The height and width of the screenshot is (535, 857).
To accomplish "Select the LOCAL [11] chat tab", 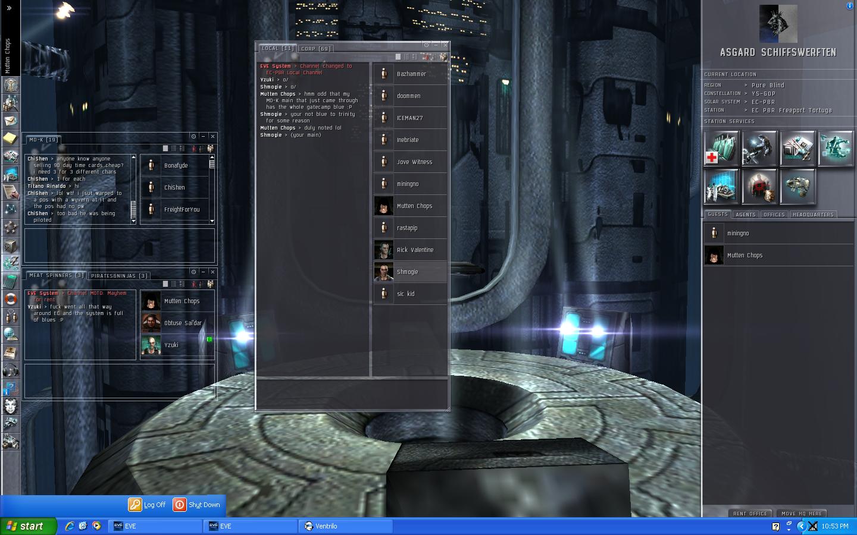I will [x=277, y=48].
